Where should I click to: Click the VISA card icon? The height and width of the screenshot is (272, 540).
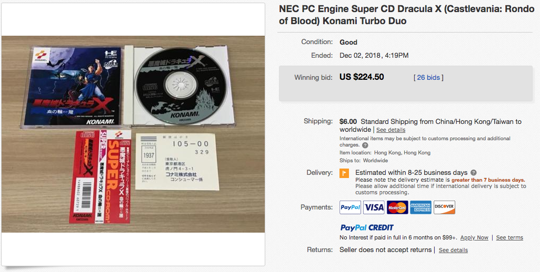(374, 207)
